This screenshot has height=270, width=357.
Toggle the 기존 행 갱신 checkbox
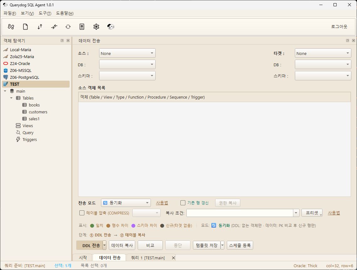pos(183,203)
